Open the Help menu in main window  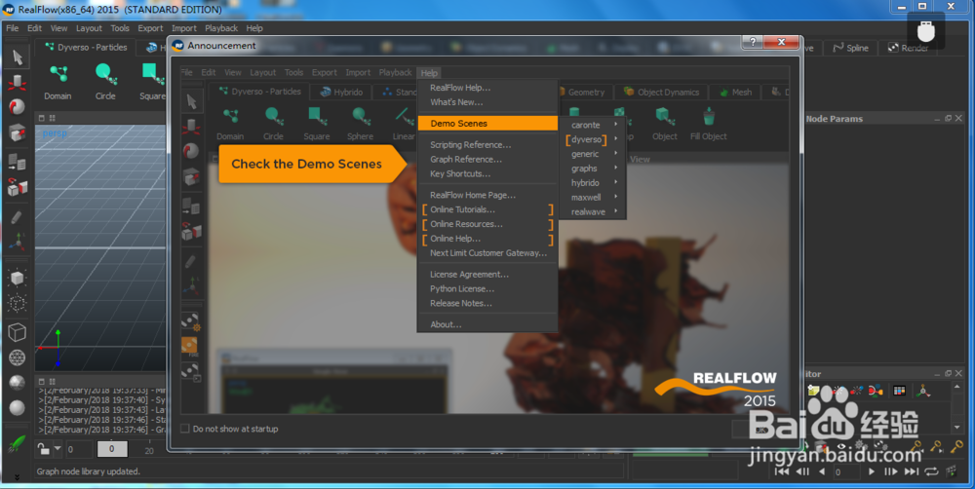tap(254, 28)
